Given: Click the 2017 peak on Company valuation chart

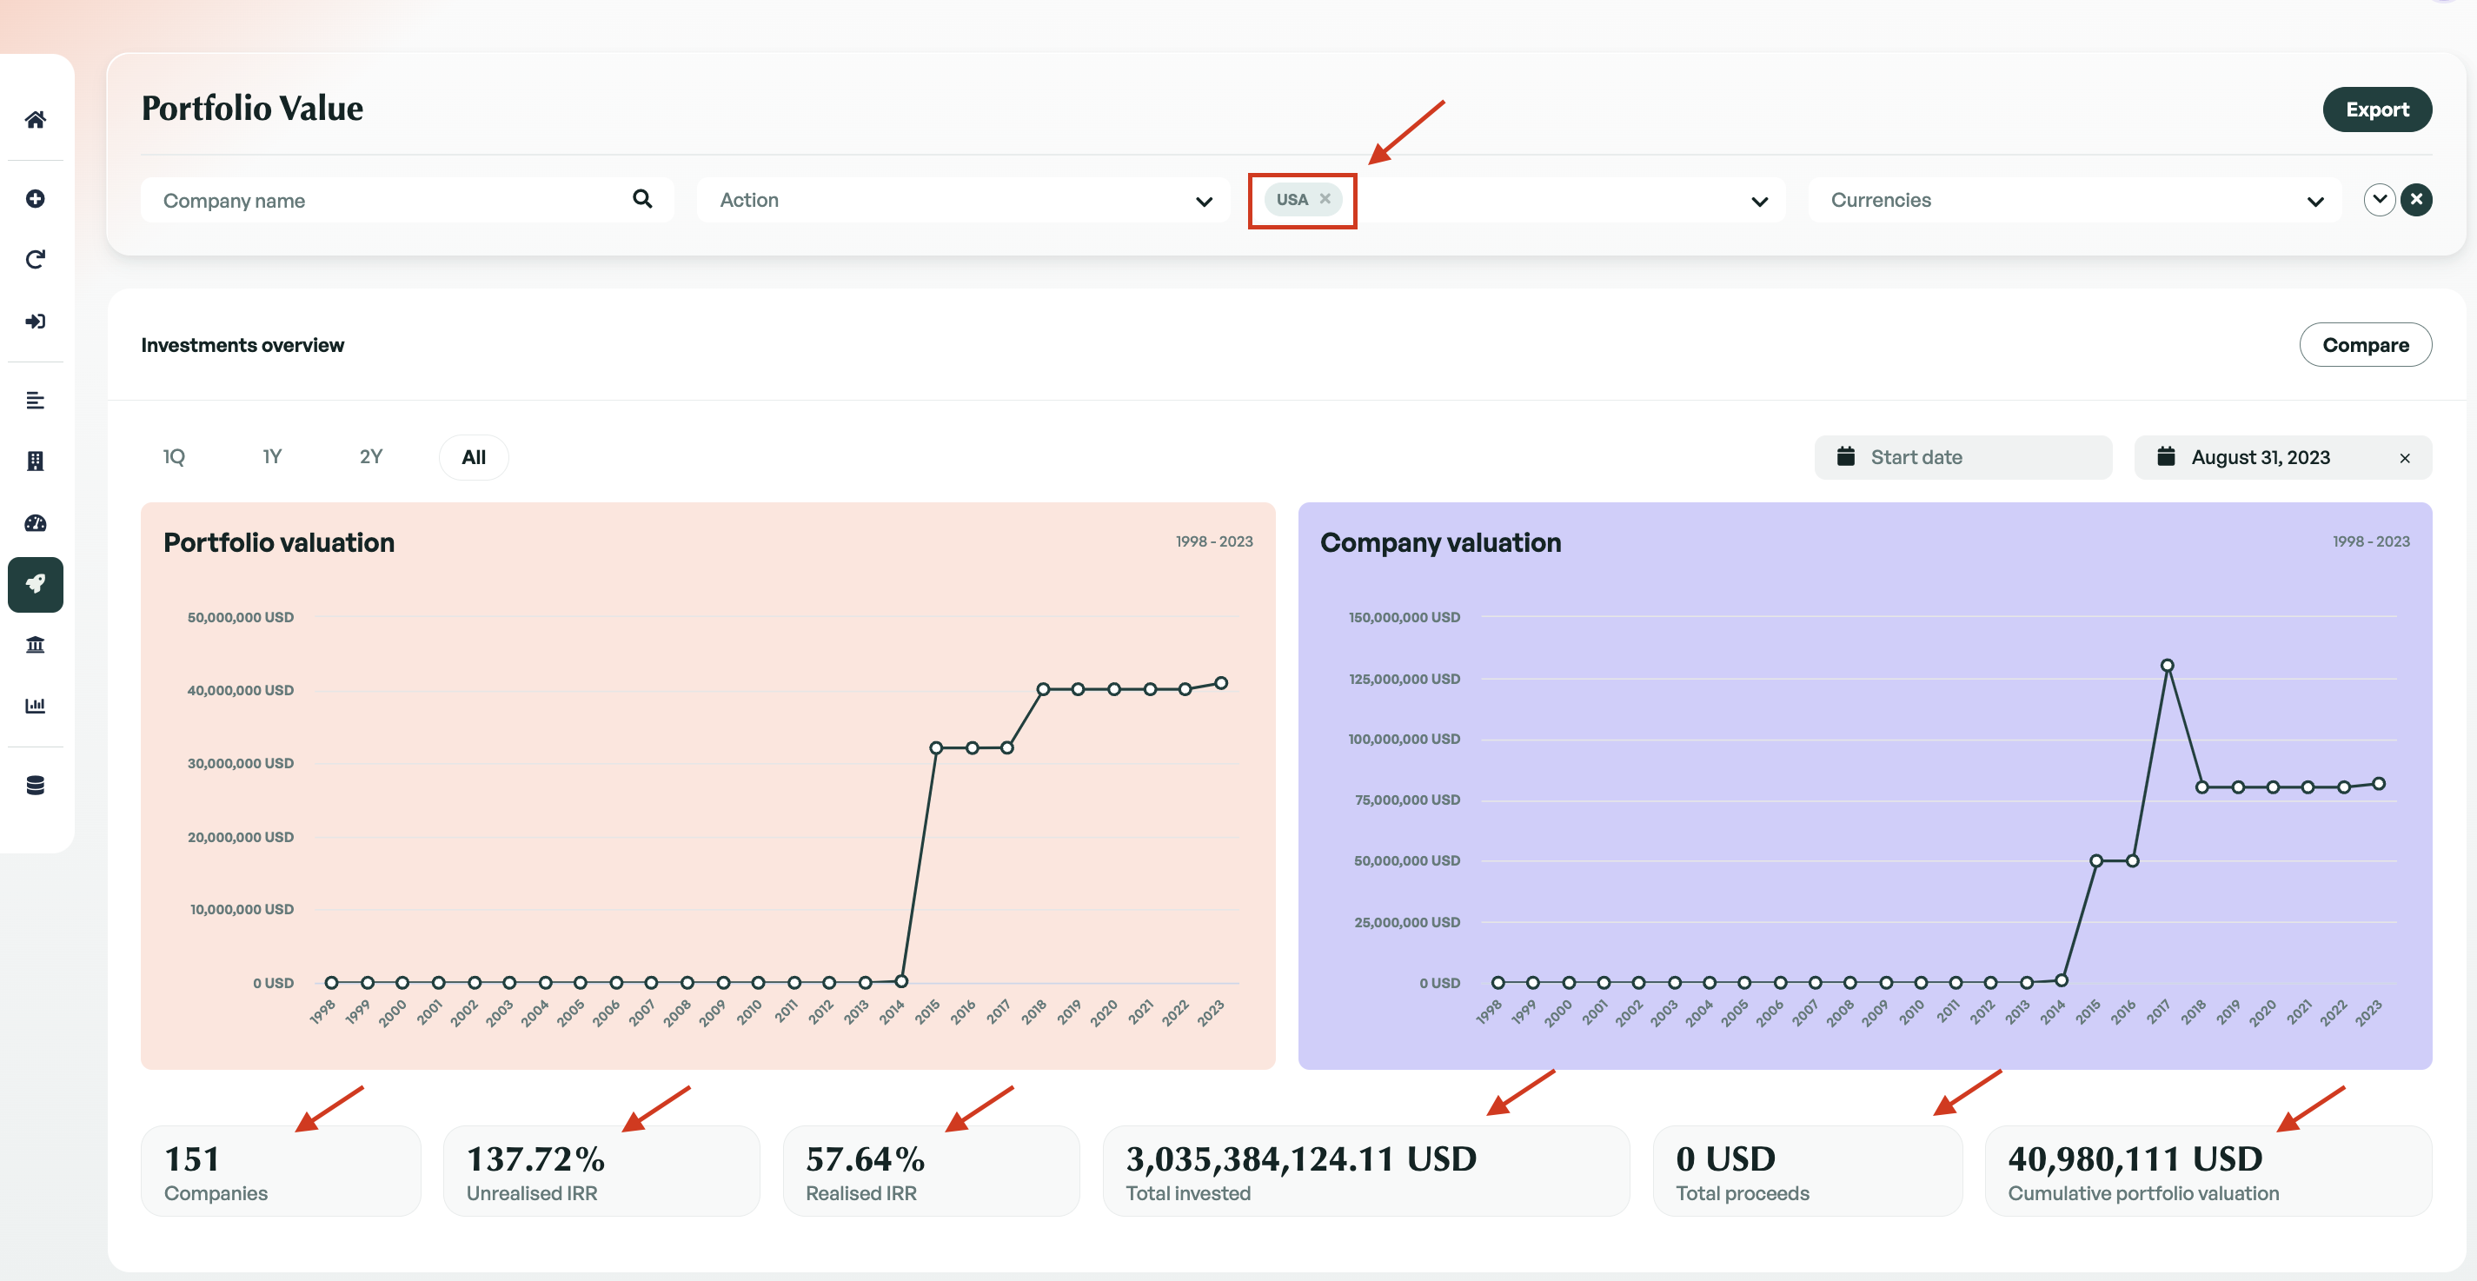Looking at the screenshot, I should tap(2168, 666).
